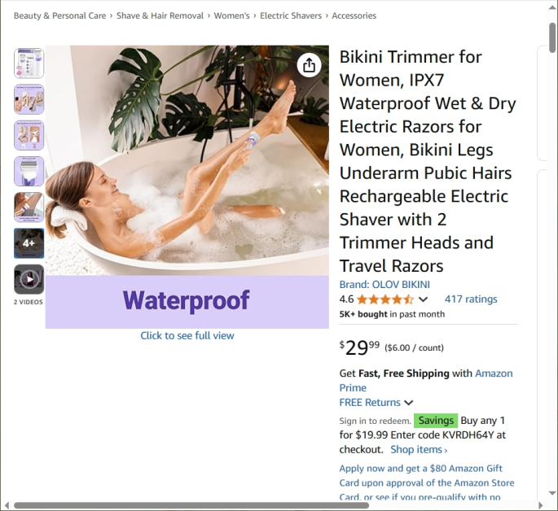Expand the star rating breakdown chevron
This screenshot has height=511, width=558.
coord(423,299)
